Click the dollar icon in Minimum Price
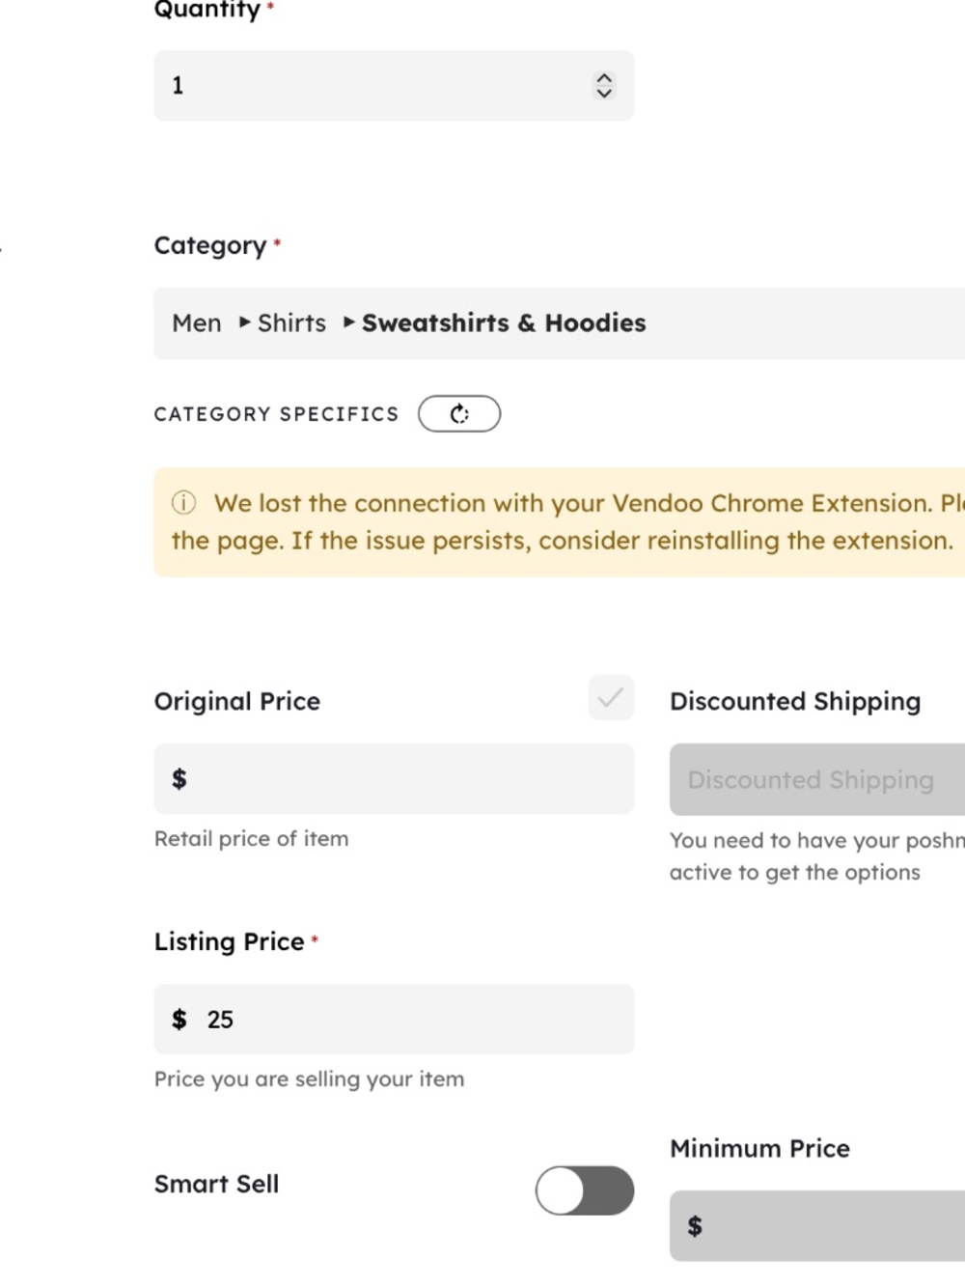This screenshot has height=1287, width=965. tap(695, 1226)
